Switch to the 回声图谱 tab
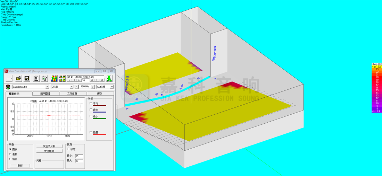The image size is (382, 176). tap(45, 94)
